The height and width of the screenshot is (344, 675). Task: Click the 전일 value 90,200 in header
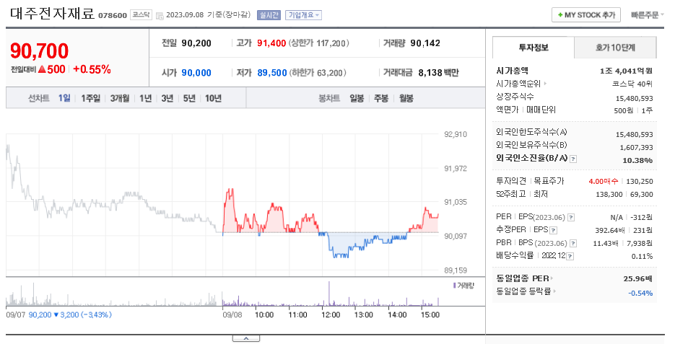click(196, 43)
